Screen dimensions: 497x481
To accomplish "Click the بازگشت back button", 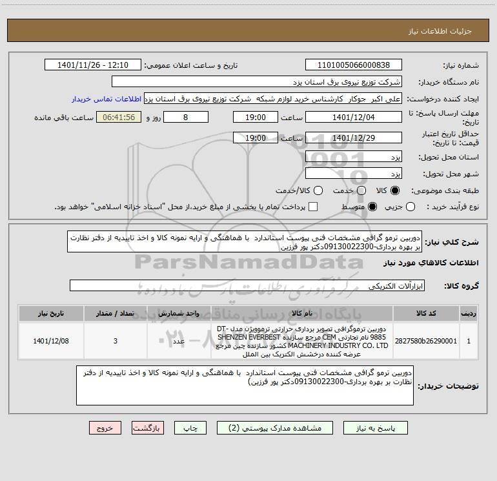I will click(x=148, y=428).
